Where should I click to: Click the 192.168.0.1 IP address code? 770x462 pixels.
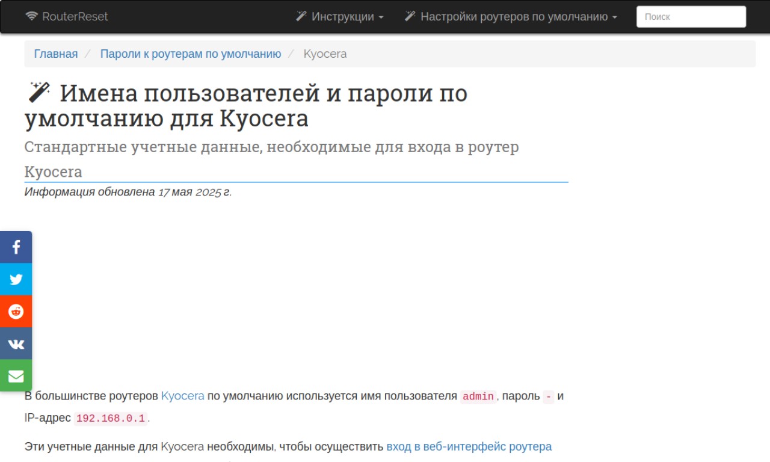tap(111, 418)
